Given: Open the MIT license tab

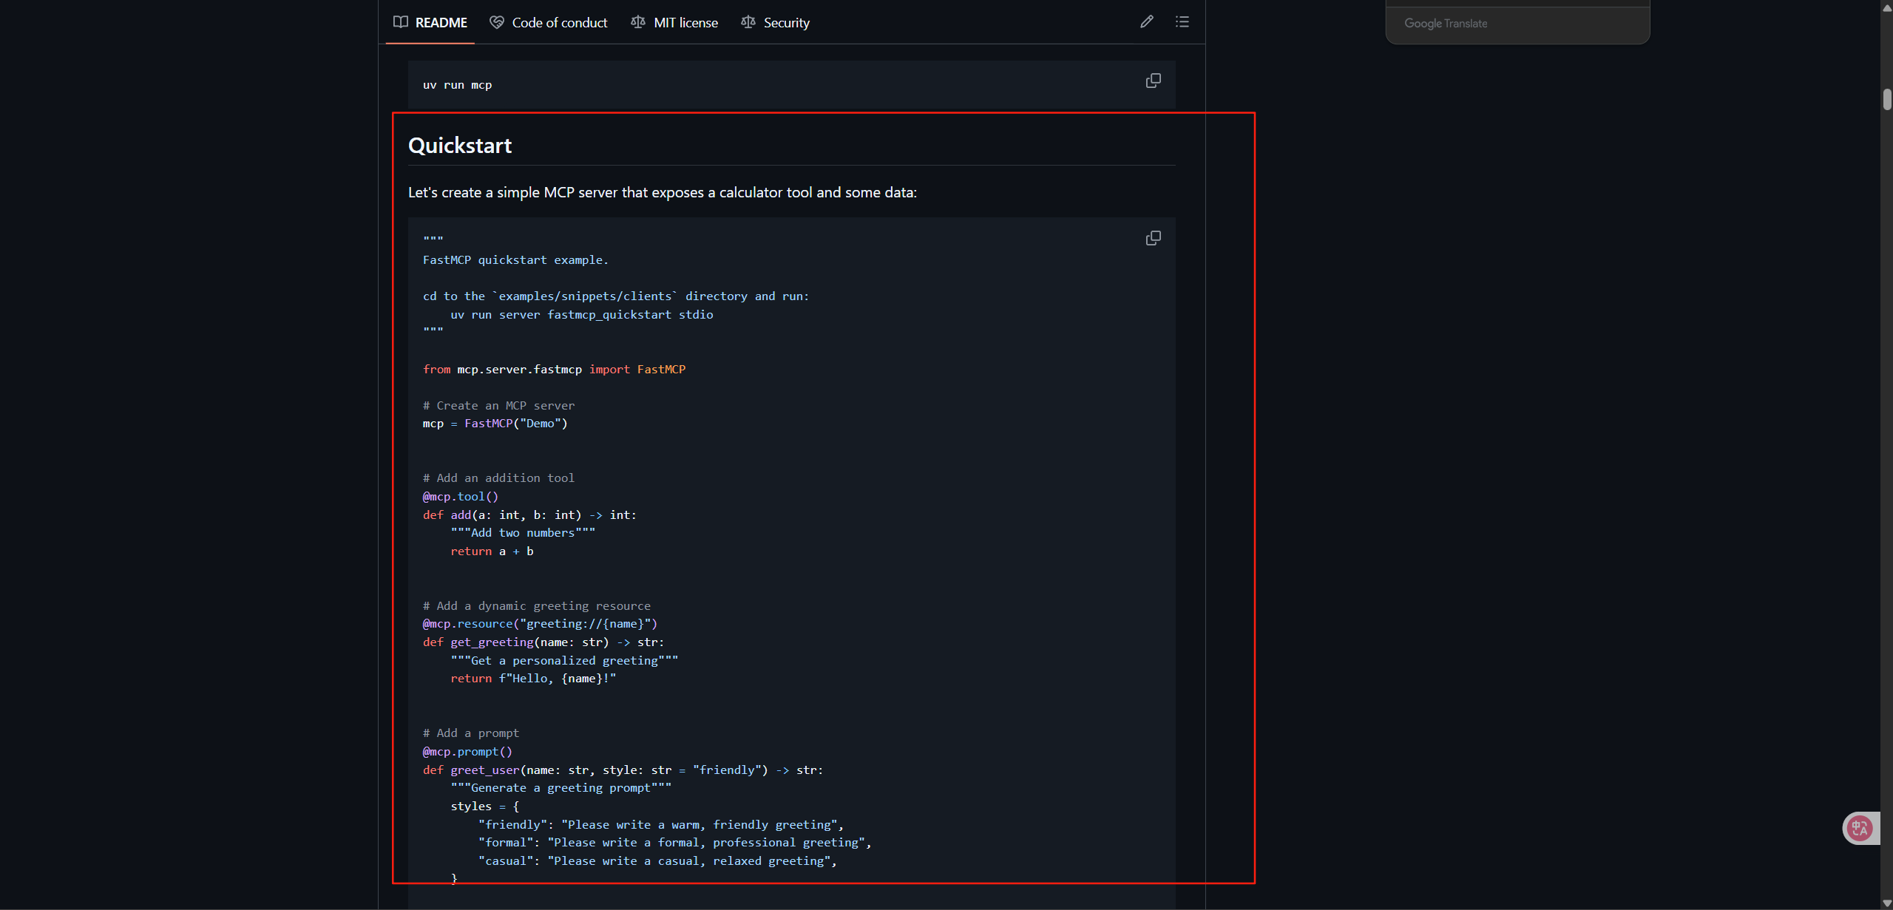Looking at the screenshot, I should tap(685, 23).
